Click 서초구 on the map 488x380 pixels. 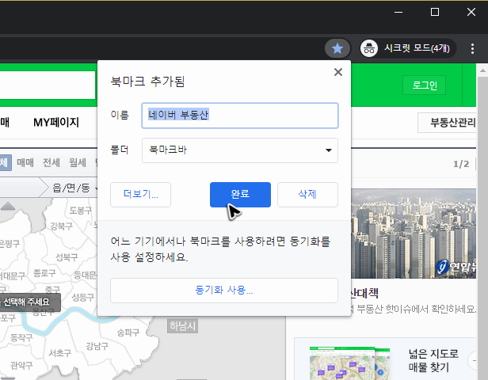pyautogui.click(x=59, y=353)
